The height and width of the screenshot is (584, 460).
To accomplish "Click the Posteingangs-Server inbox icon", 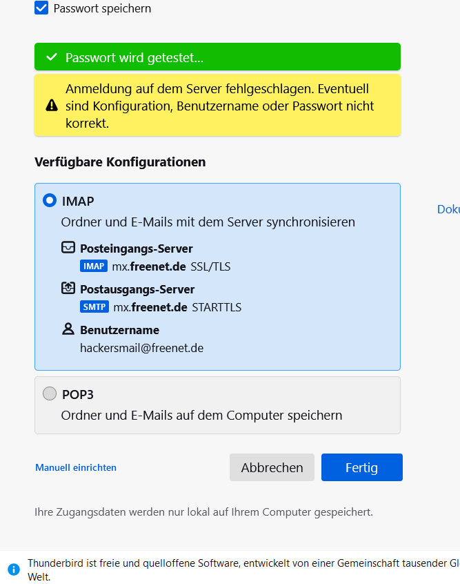I will pos(68,248).
